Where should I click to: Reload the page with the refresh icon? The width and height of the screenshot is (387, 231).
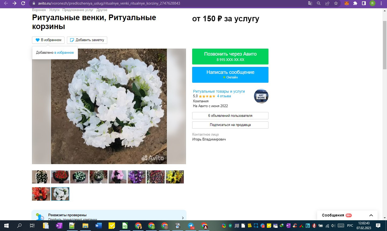pos(23,3)
